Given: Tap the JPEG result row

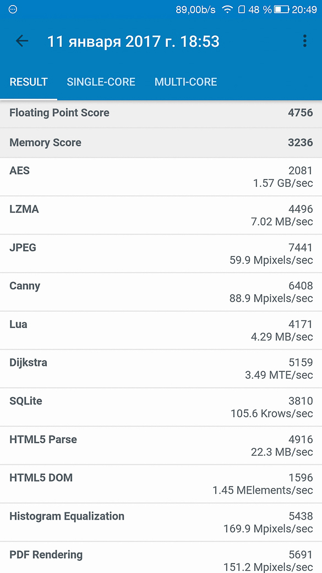Looking at the screenshot, I should (x=161, y=253).
